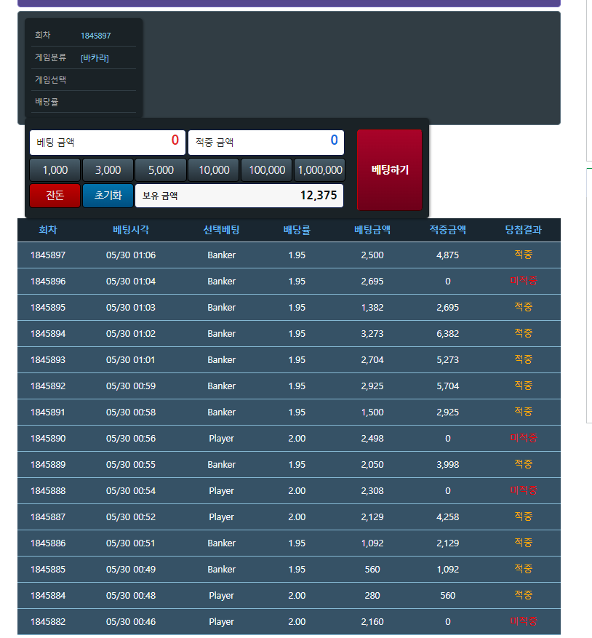Click the 적중 금액 field
592x638 pixels.
tap(266, 143)
